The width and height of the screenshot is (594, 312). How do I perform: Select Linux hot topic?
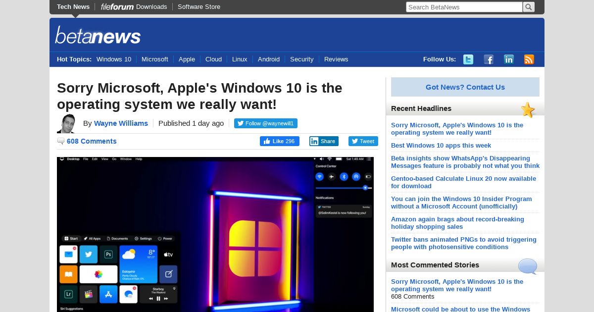point(240,59)
